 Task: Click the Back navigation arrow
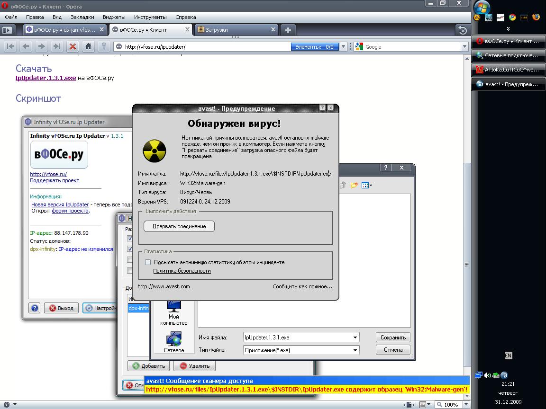pos(26,46)
